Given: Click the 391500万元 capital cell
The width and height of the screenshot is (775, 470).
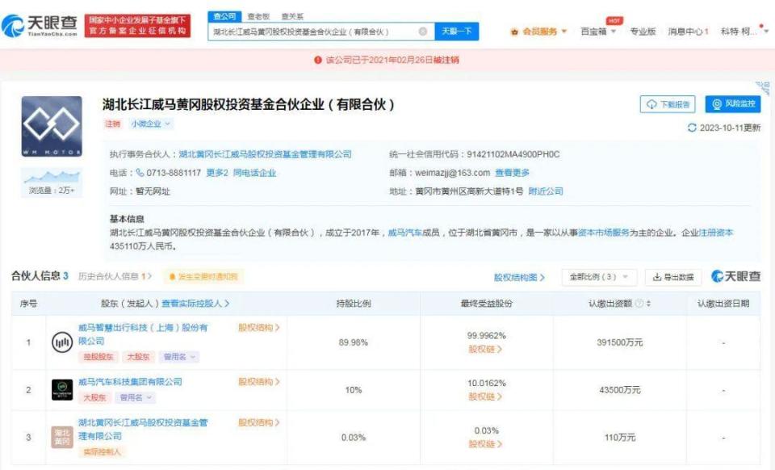Looking at the screenshot, I should click(x=620, y=342).
